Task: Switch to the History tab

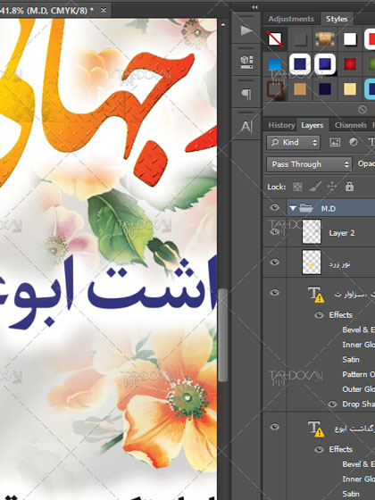Action: (x=281, y=125)
